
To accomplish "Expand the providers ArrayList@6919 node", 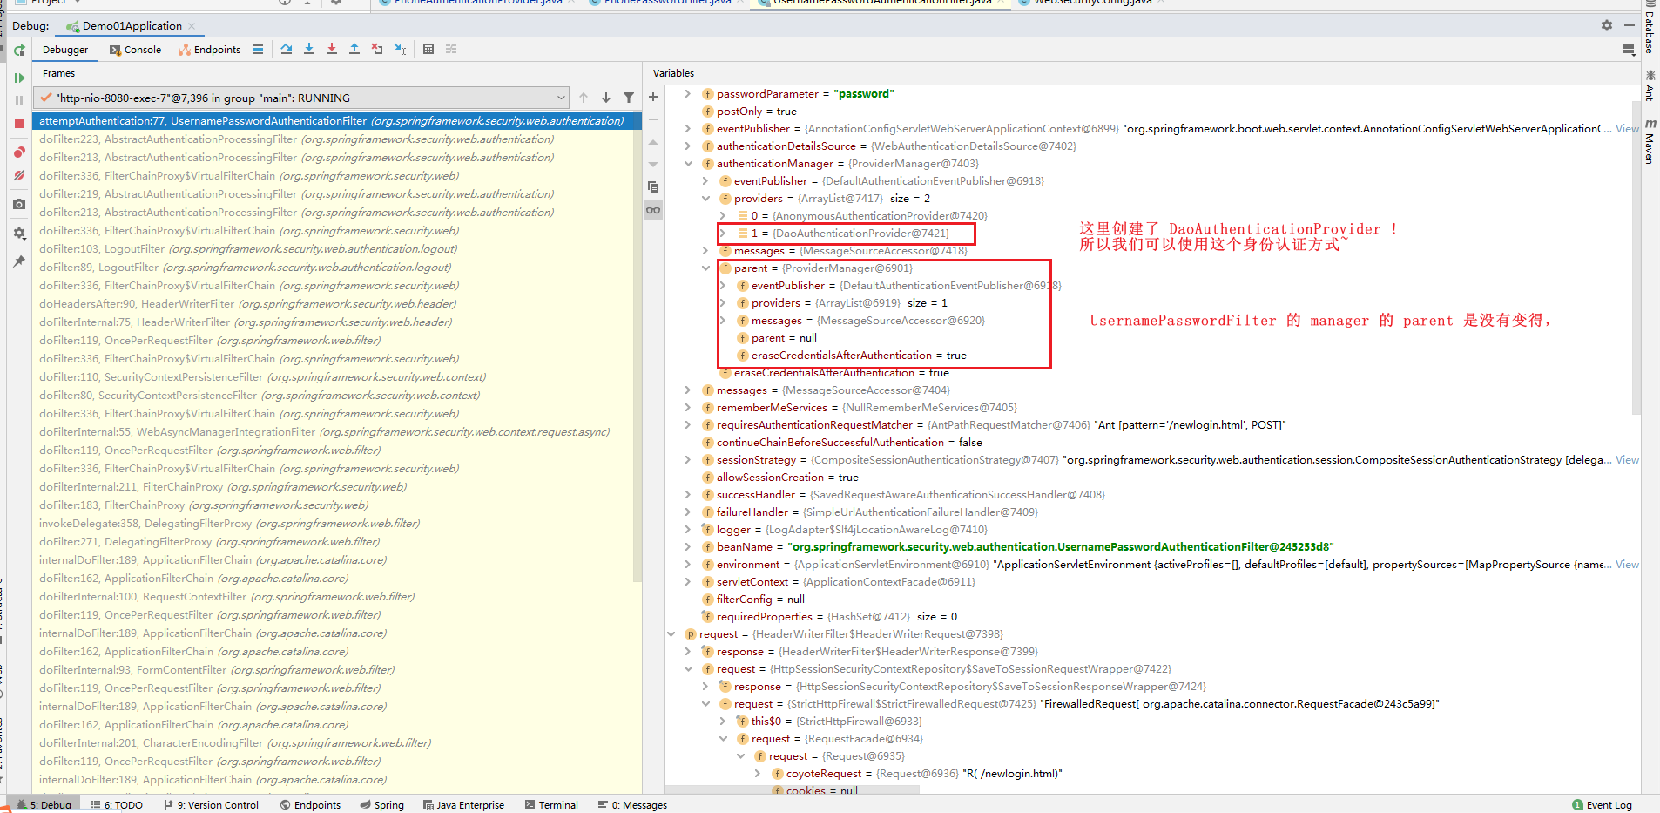I will click(724, 302).
